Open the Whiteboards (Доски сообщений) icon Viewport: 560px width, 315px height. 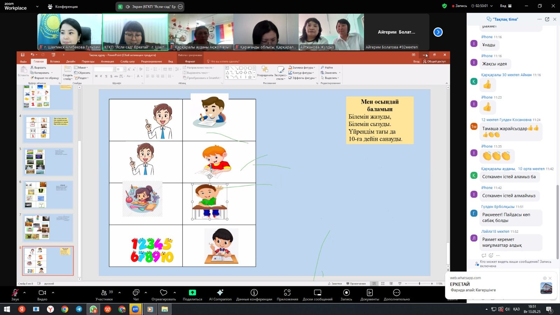[x=317, y=293]
